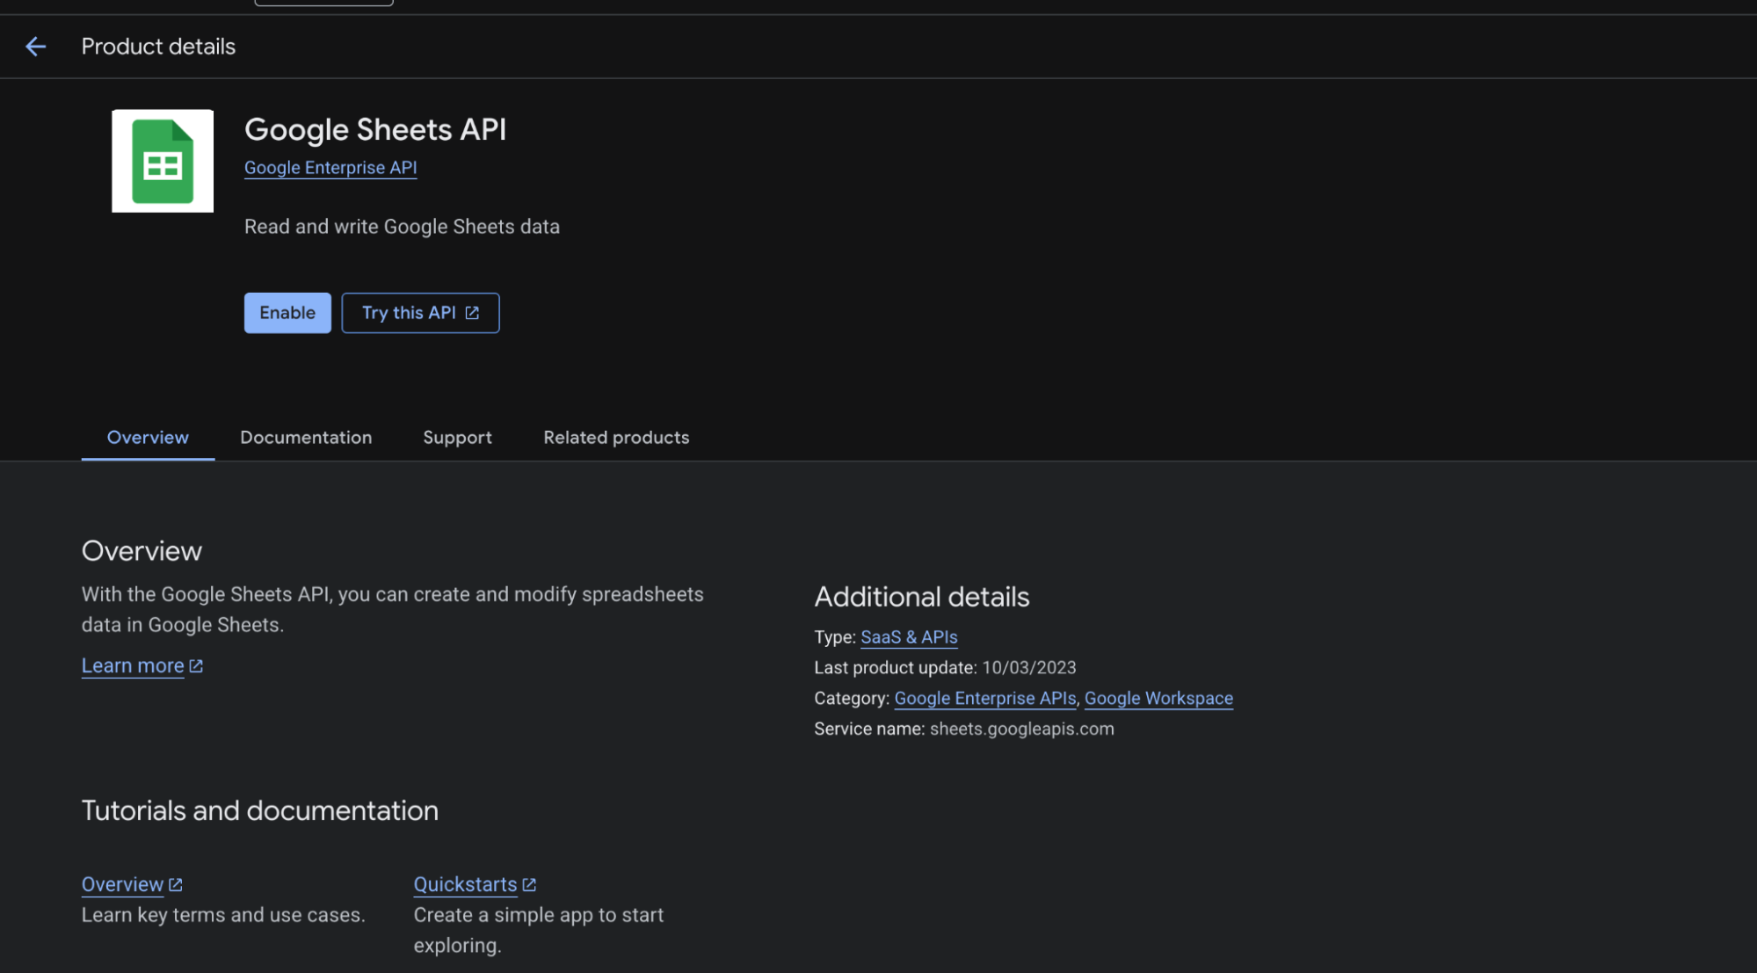Viewport: 1757px width, 973px height.
Task: Switch to the Documentation tab
Action: [306, 438]
